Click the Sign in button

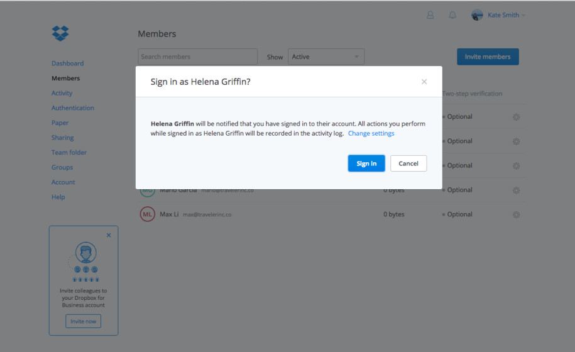(x=366, y=163)
